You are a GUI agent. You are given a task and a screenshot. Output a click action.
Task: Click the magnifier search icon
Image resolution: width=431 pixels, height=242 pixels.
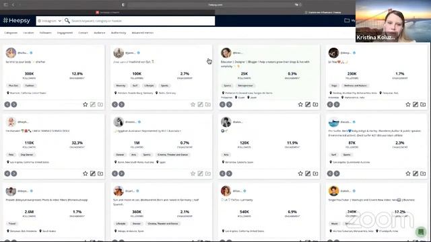(67, 21)
